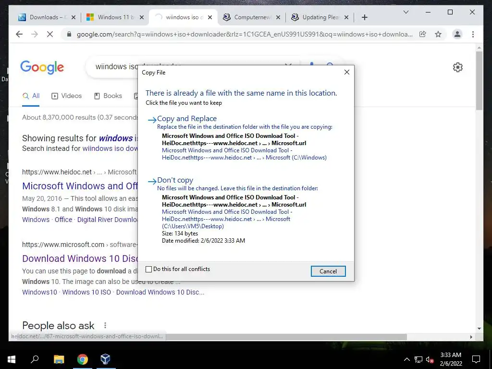This screenshot has height=369, width=492.
Task: Open Google settings gear icon
Action: tap(457, 67)
